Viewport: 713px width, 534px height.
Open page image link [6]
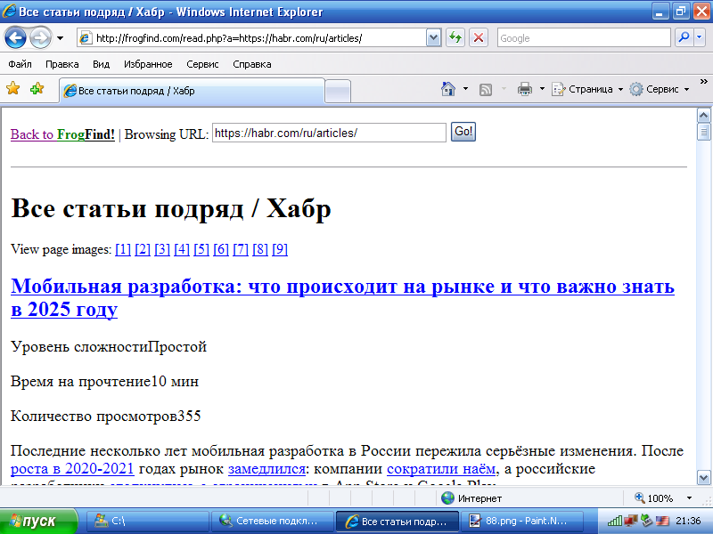coord(221,249)
